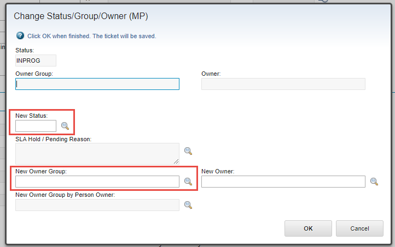Image resolution: width=395 pixels, height=247 pixels.
Task: Click the blue question mark help icon
Action: [20, 35]
